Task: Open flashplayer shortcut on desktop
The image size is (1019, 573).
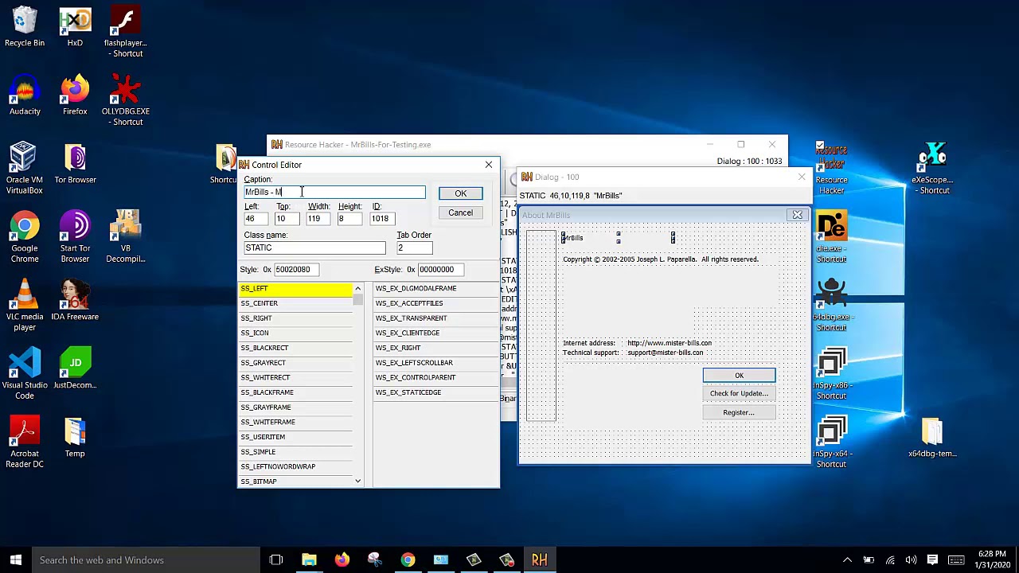Action: coord(126,32)
